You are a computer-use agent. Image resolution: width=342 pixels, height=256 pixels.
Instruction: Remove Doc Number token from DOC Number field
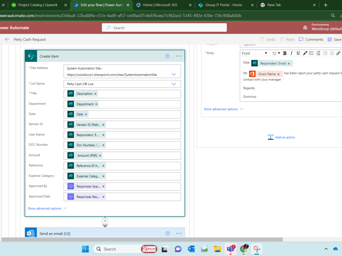coord(103,145)
